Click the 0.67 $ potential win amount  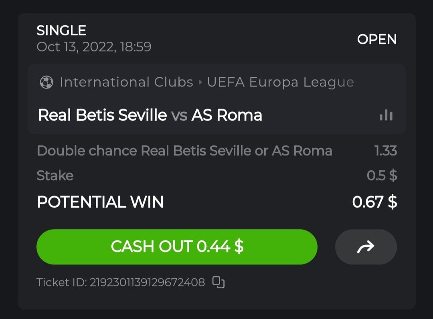pyautogui.click(x=374, y=202)
